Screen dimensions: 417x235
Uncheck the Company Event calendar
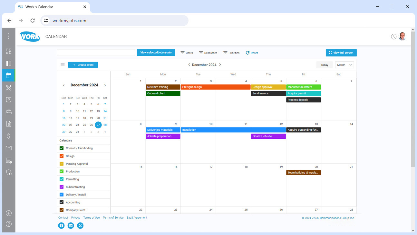[x=62, y=210]
